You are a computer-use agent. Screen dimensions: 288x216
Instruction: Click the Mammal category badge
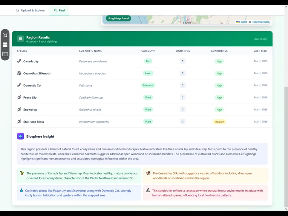(x=148, y=86)
